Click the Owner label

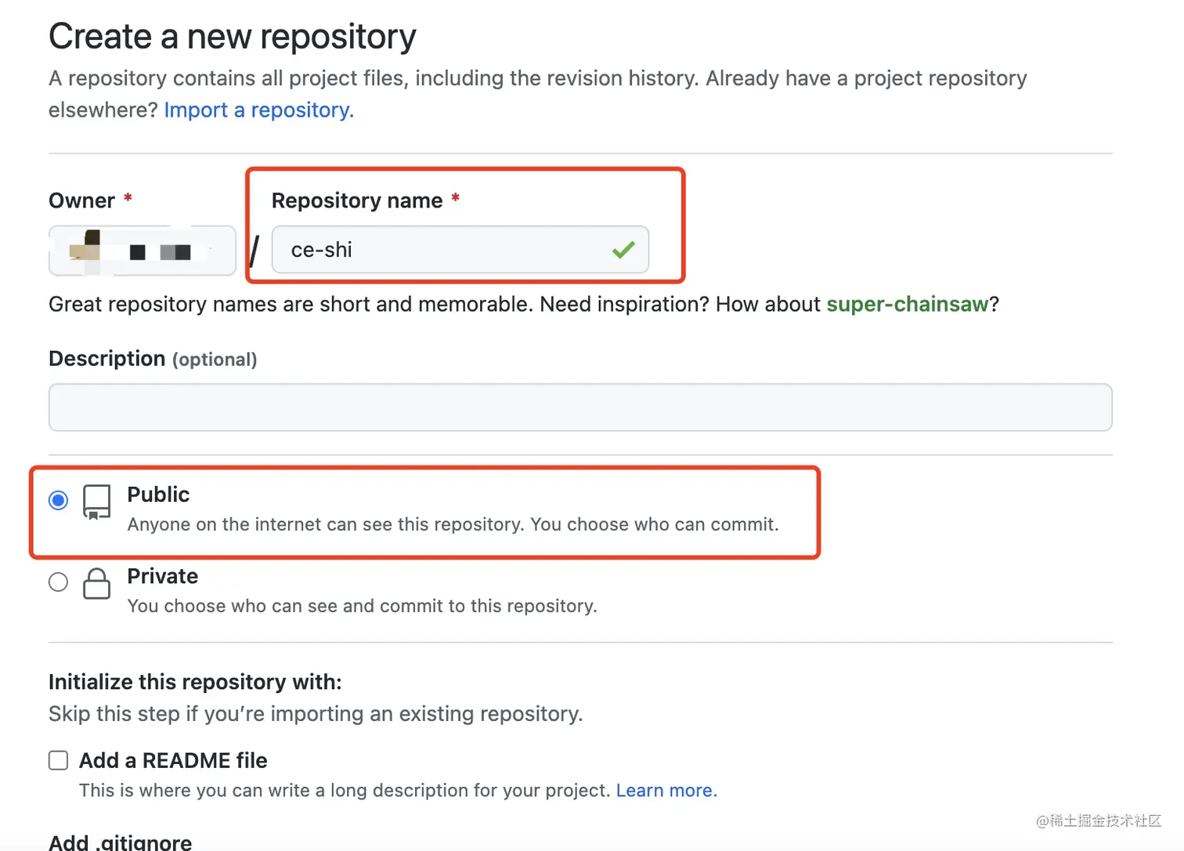81,201
